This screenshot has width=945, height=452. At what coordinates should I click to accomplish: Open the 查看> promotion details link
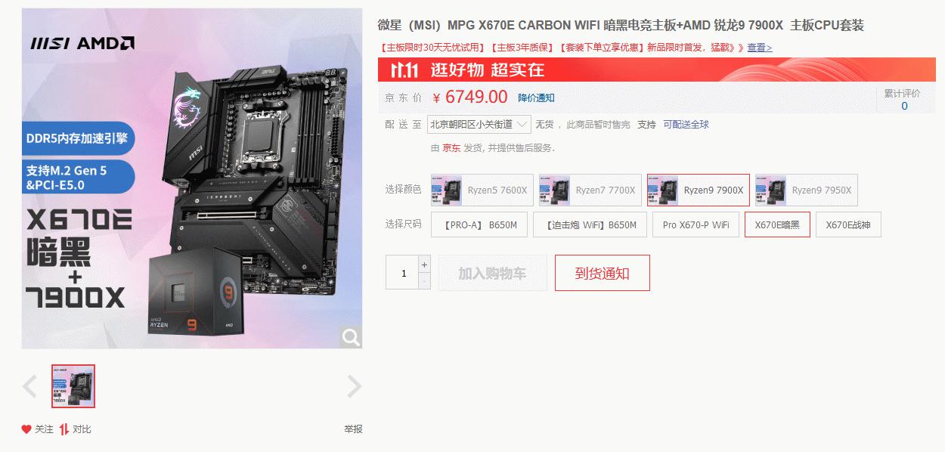[x=760, y=48]
